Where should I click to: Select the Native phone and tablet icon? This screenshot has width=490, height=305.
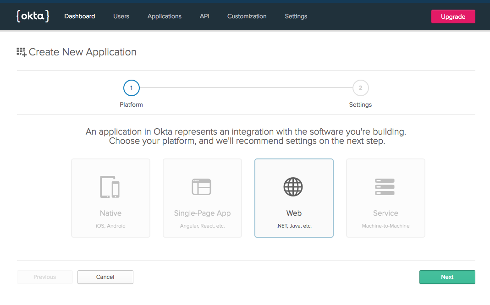coord(110,186)
